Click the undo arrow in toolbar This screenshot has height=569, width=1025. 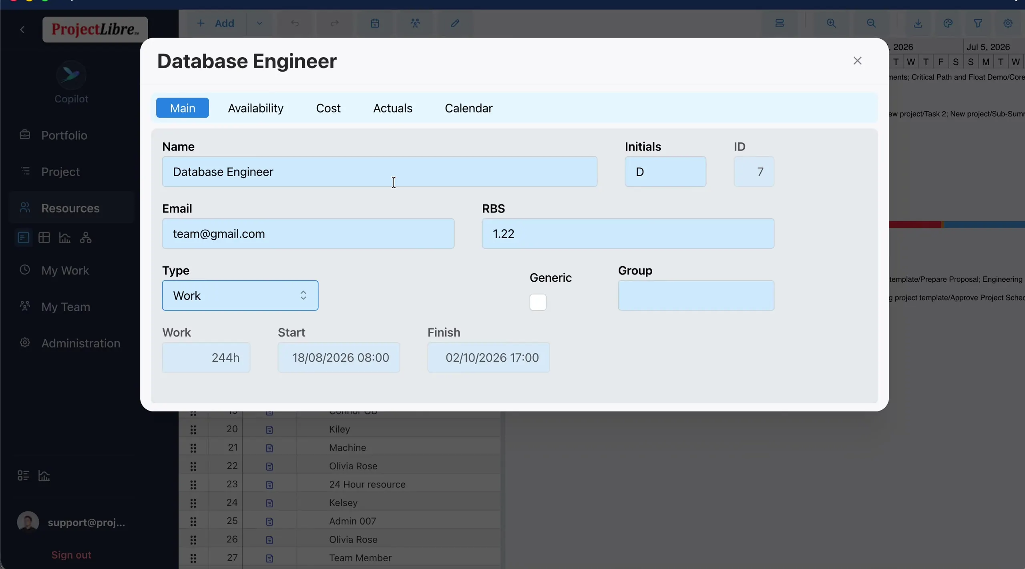click(295, 23)
